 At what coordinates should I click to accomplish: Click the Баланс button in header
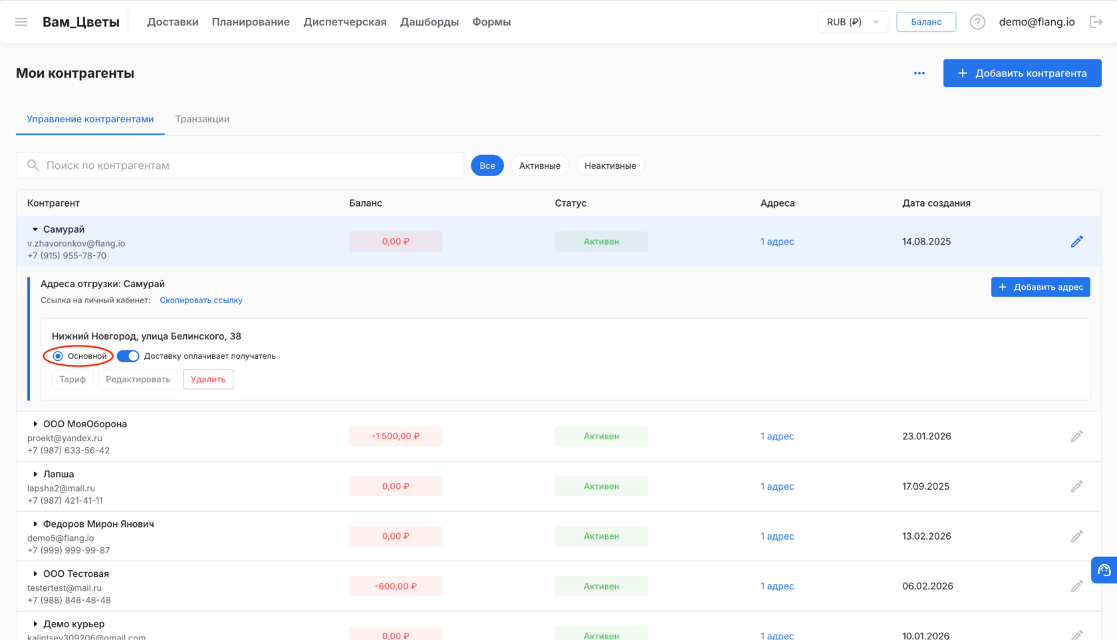pos(926,22)
